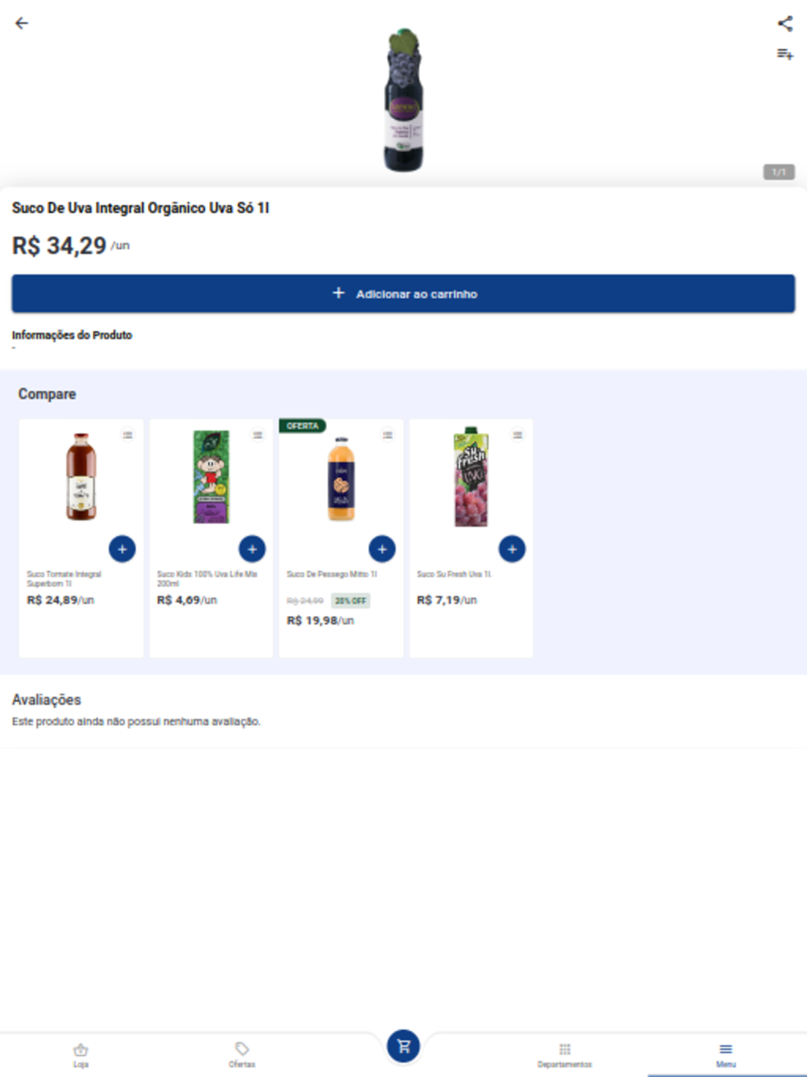
Task: Go back using the arrow icon
Action: point(22,23)
